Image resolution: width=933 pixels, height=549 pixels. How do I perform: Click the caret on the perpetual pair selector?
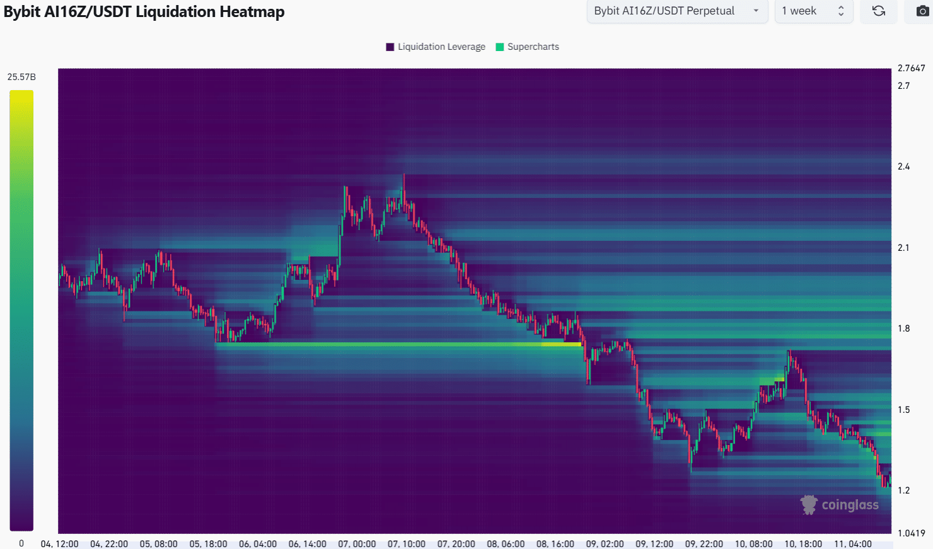(756, 11)
